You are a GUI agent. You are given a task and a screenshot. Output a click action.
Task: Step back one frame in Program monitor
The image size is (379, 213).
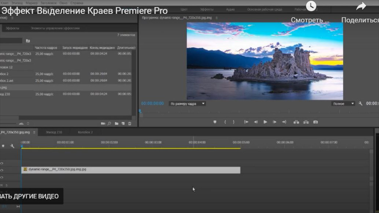[x=256, y=122]
